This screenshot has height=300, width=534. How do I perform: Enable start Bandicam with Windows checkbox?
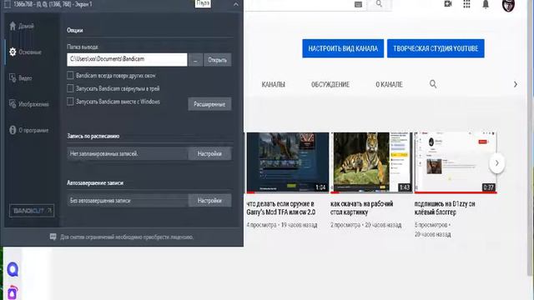70,102
